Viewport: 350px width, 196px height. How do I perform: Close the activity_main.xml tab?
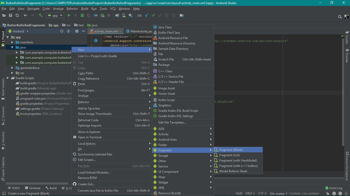point(121,31)
